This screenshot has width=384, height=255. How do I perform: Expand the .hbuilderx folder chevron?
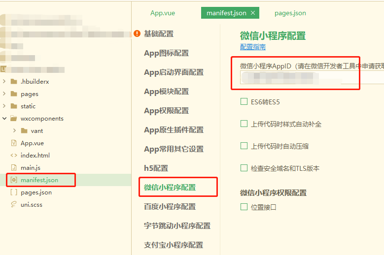4,81
